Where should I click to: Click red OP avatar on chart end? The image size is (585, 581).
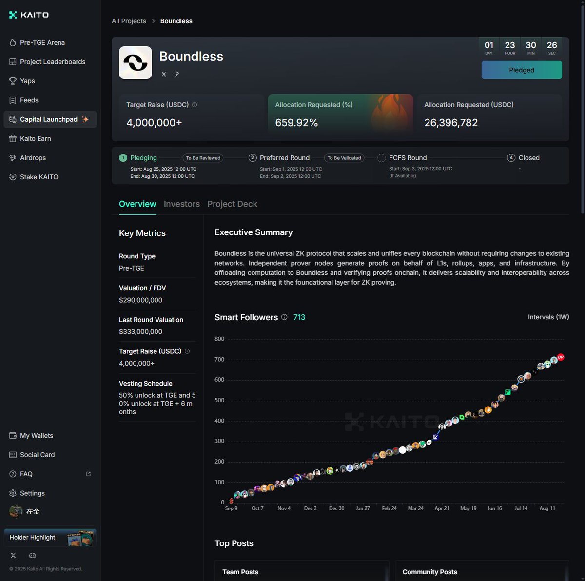coord(561,357)
